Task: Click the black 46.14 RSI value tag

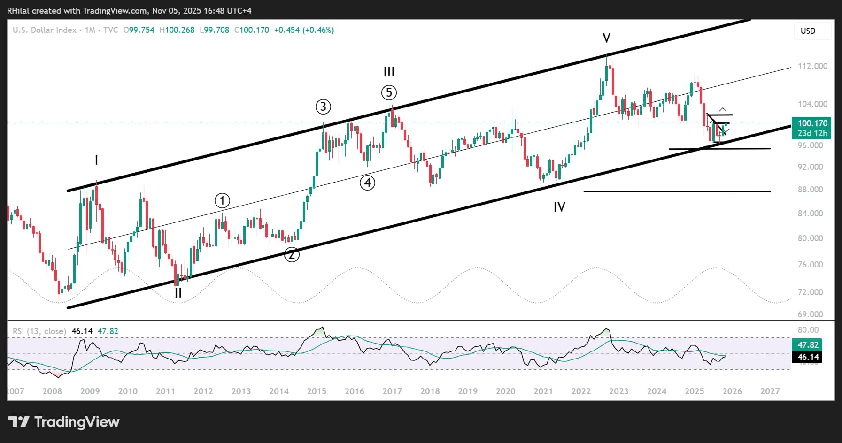Action: coord(808,357)
